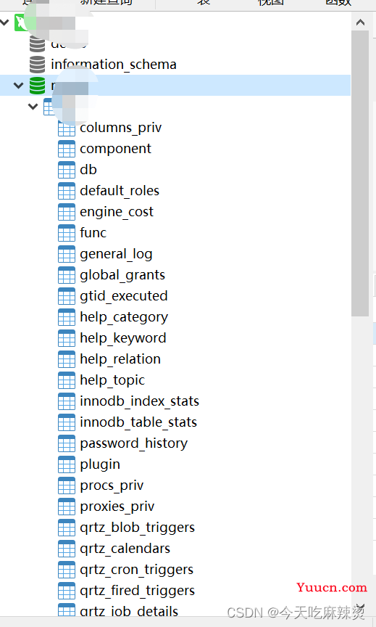
Task: Click the table icon beside qrtz_calendars
Action: [66, 549]
